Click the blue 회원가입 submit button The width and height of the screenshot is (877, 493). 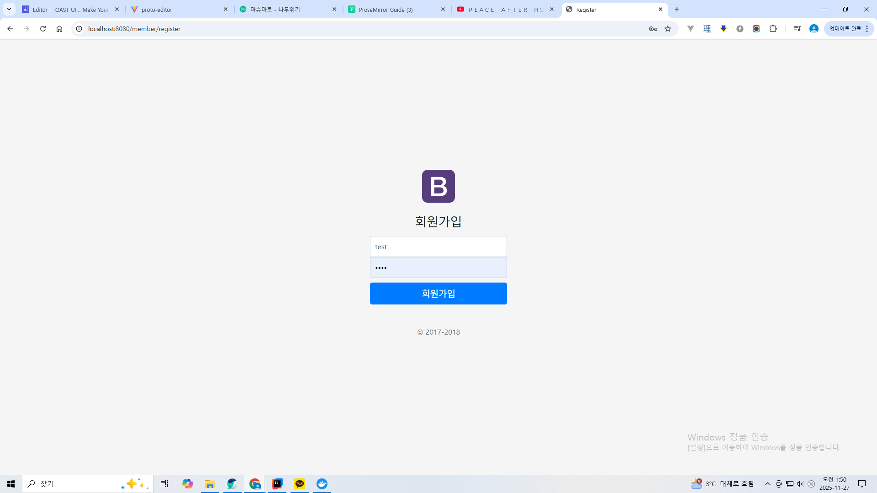(438, 294)
